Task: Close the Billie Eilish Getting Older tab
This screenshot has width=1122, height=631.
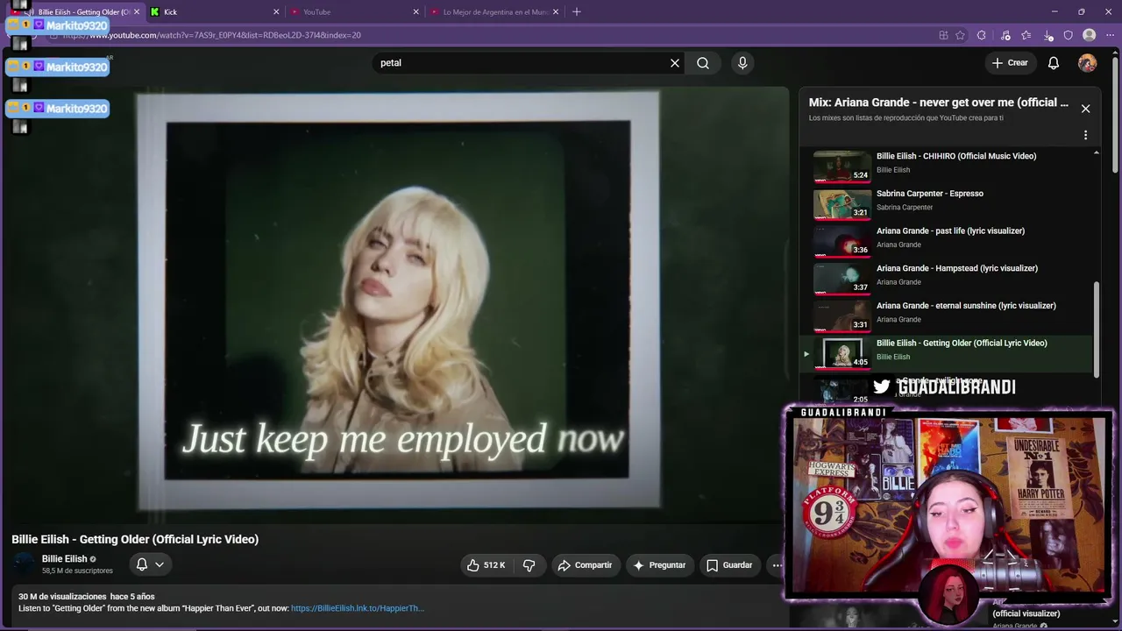Action: point(137,12)
